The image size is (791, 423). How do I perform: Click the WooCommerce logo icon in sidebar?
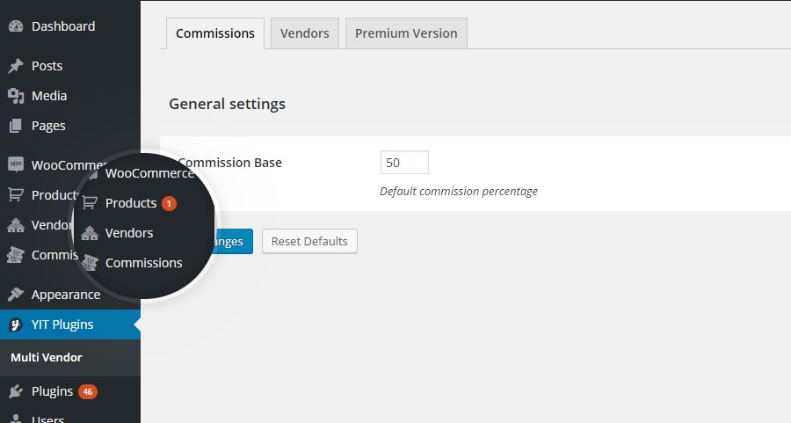tap(16, 164)
